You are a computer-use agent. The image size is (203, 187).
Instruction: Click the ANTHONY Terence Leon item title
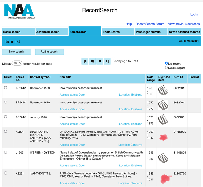[x=98, y=175]
